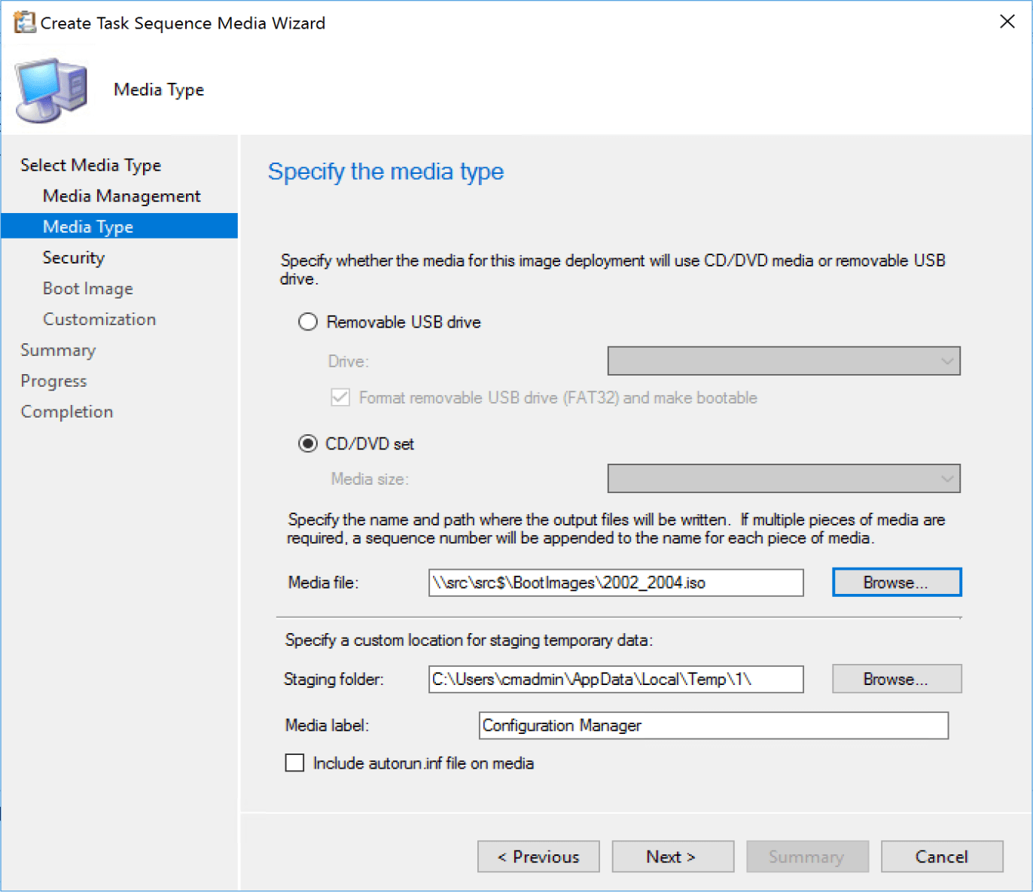Select the Removable USB drive radio button
The image size is (1033, 892).
[x=307, y=321]
